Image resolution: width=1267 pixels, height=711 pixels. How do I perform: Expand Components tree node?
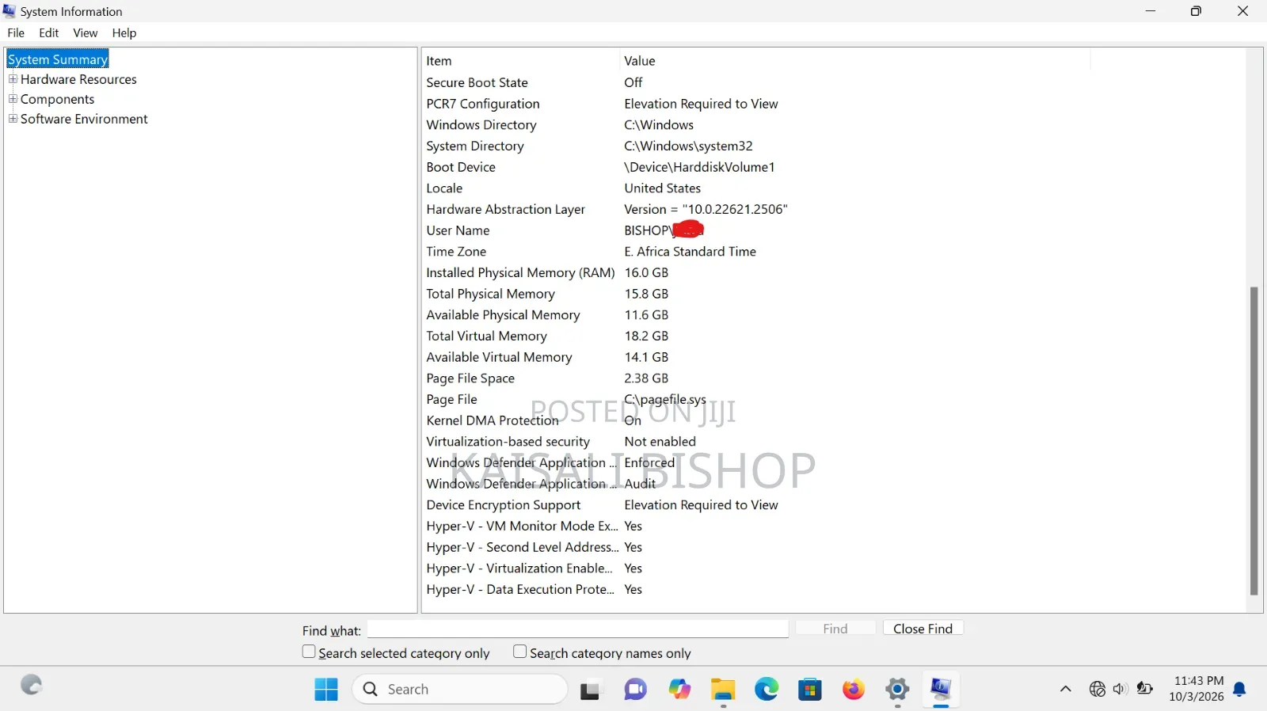pyautogui.click(x=13, y=99)
